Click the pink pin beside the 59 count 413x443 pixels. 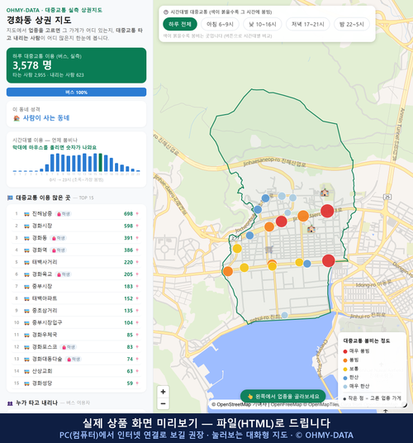pyautogui.click(x=137, y=383)
